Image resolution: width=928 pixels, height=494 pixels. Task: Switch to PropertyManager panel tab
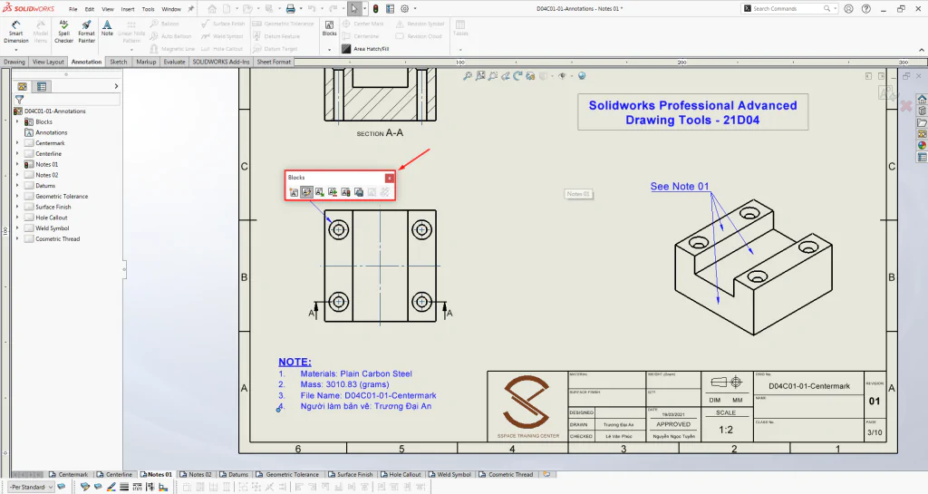pyautogui.click(x=42, y=86)
